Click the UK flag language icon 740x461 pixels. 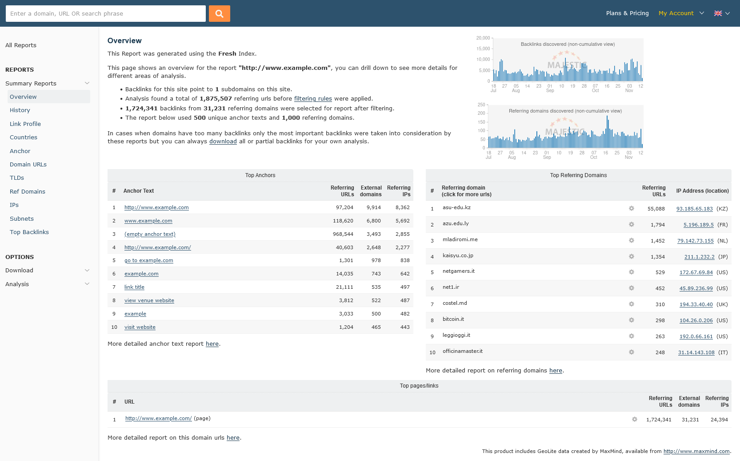tap(718, 13)
